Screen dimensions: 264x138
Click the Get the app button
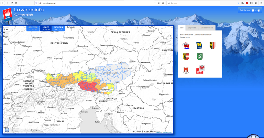click(250, 10)
